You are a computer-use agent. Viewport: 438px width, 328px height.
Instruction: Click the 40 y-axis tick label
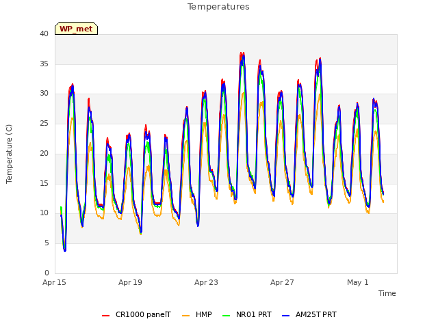44,34
